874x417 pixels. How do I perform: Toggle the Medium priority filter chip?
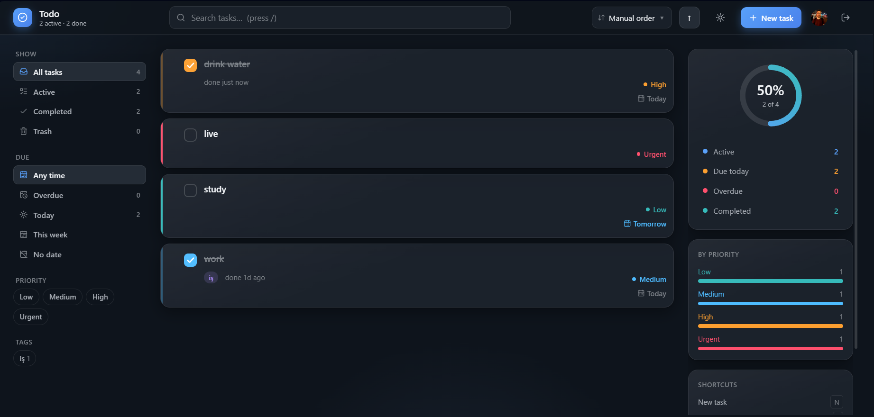click(x=63, y=297)
